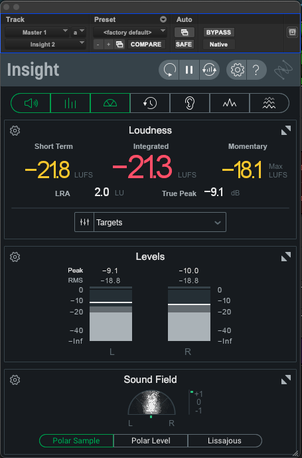The height and width of the screenshot is (458, 302).
Task: Click the loudness graph reset icon
Action: (209, 70)
